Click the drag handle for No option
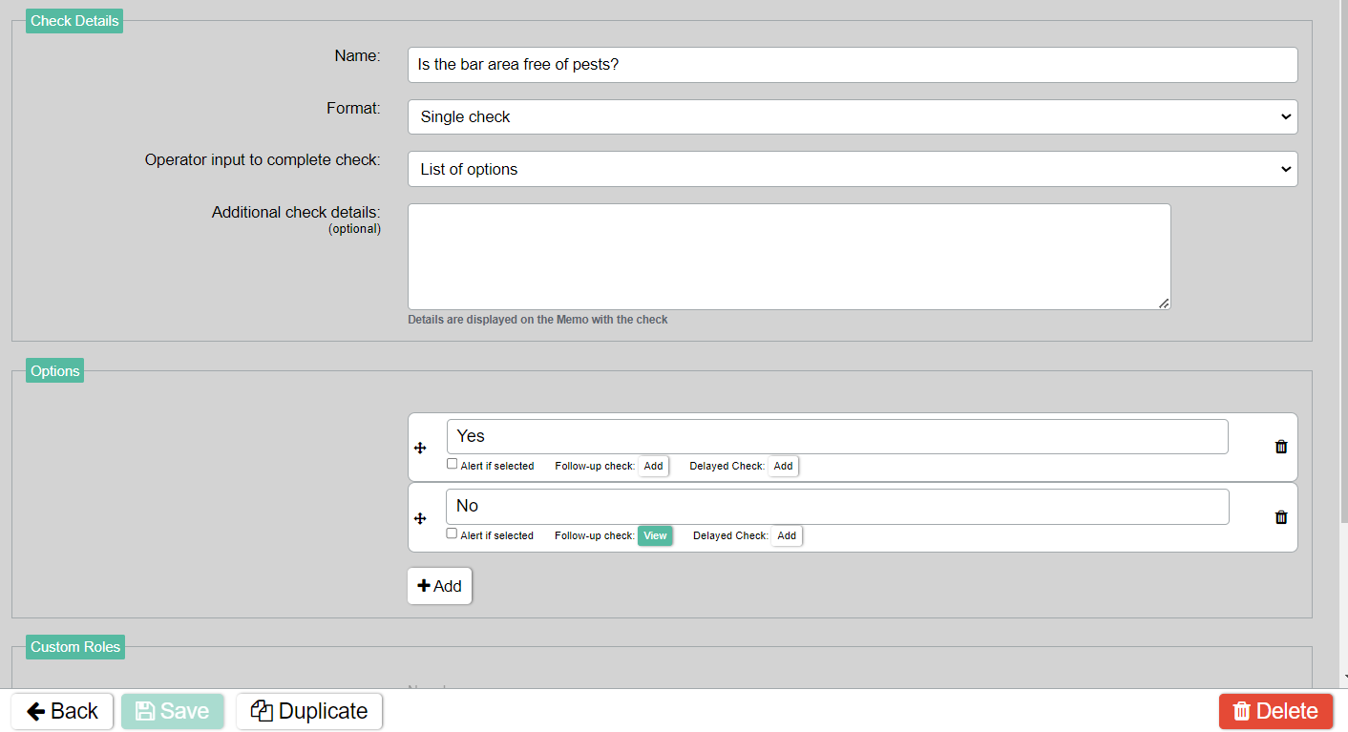 pyautogui.click(x=420, y=518)
